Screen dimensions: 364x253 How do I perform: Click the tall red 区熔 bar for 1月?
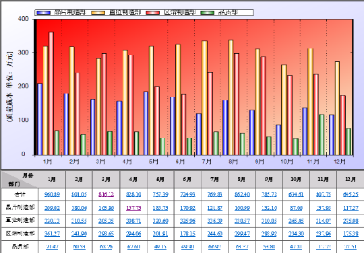(x=51, y=94)
